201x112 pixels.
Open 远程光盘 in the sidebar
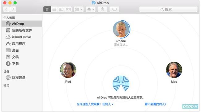click(x=22, y=78)
